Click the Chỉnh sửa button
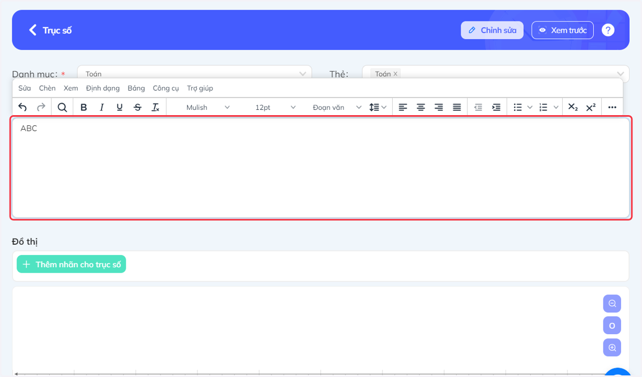The height and width of the screenshot is (377, 642). click(x=492, y=30)
